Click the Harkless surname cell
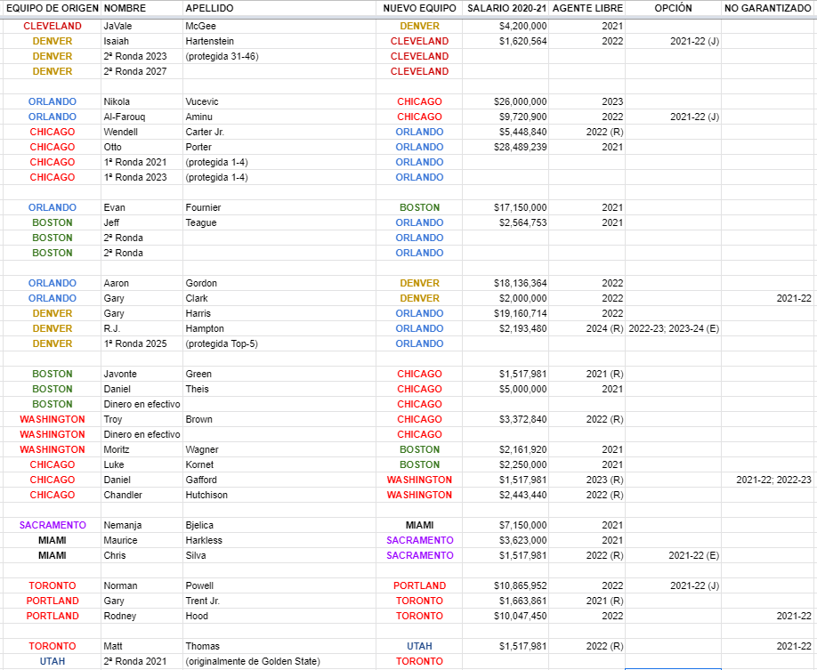Viewport: 817px width, 670px height. pyautogui.click(x=279, y=540)
